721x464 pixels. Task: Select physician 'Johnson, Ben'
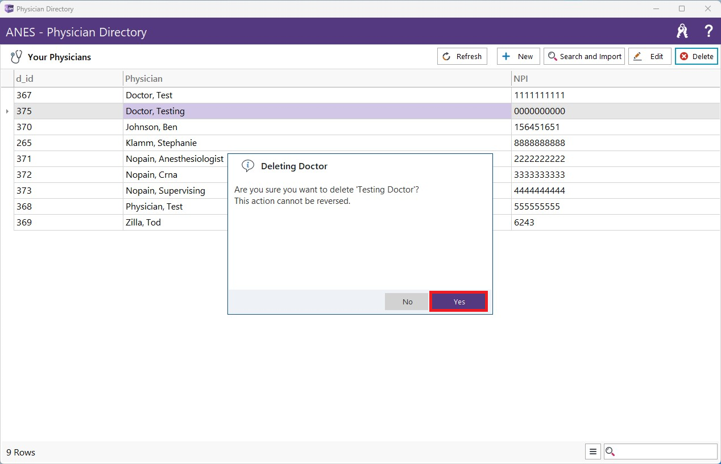[317, 127]
